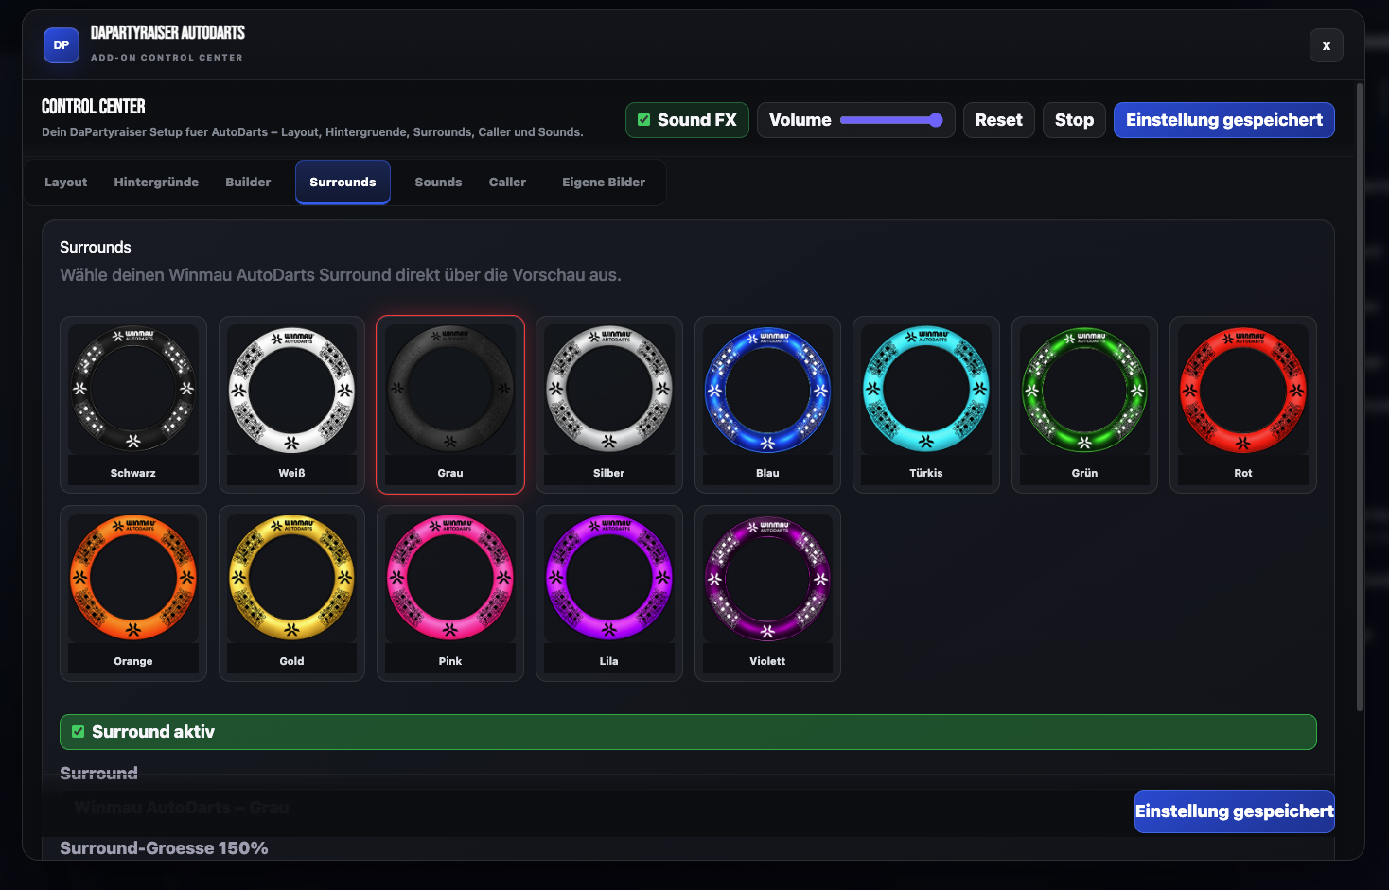Select the Lila surround
1389x890 pixels.
[609, 593]
